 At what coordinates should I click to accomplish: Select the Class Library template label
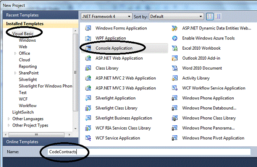107,68
